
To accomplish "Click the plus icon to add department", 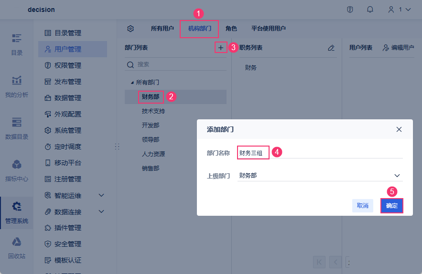I will click(220, 48).
